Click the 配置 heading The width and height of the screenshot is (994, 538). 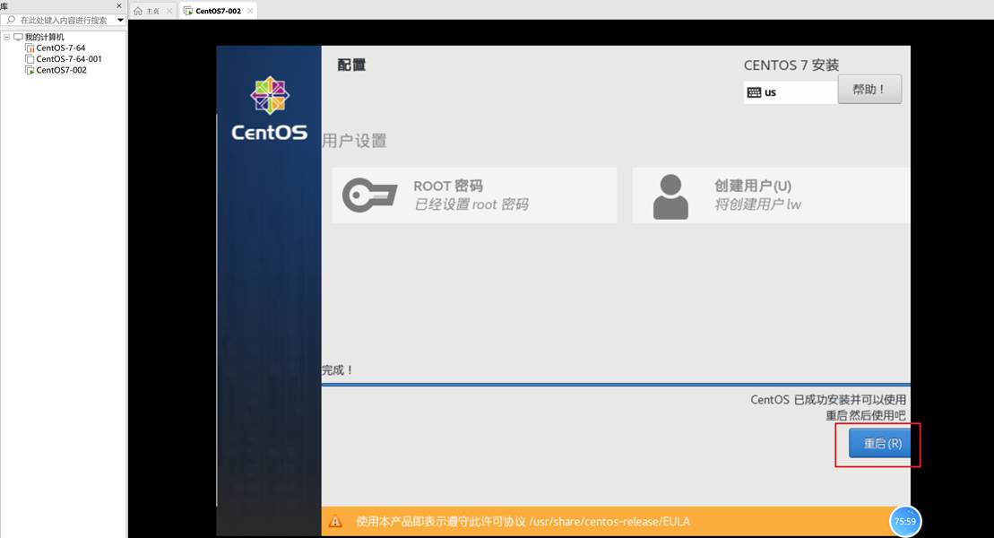(x=351, y=65)
